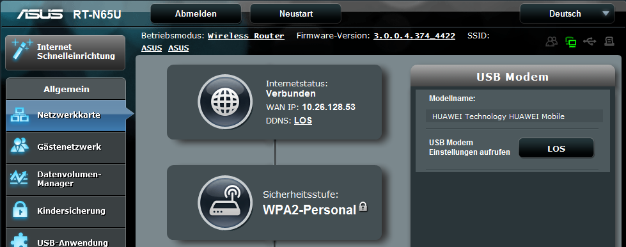This screenshot has height=247, width=626.
Task: Click the second ASUS SSID link
Action: point(178,49)
